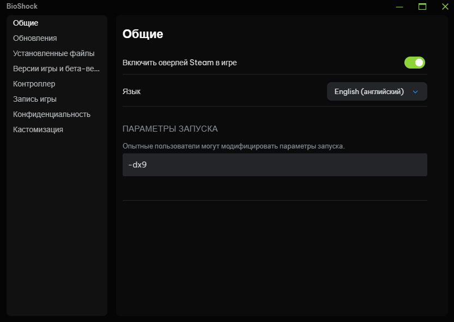This screenshot has width=454, height=322.
Task: Click the launch options field containing -dx9
Action: [275, 165]
